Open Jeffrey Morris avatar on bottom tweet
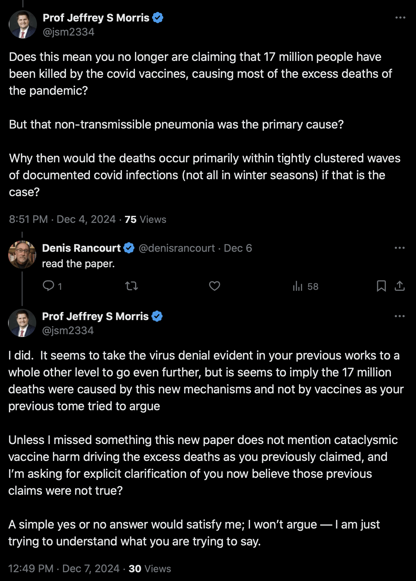416x581 pixels. [x=22, y=323]
